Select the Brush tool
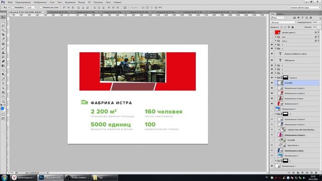The image size is (322, 181). pyautogui.click(x=3, y=48)
